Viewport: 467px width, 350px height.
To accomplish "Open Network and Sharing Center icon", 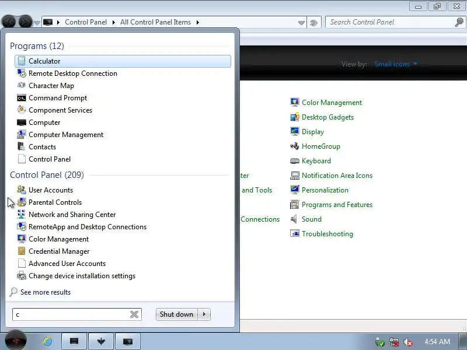I will [x=22, y=214].
